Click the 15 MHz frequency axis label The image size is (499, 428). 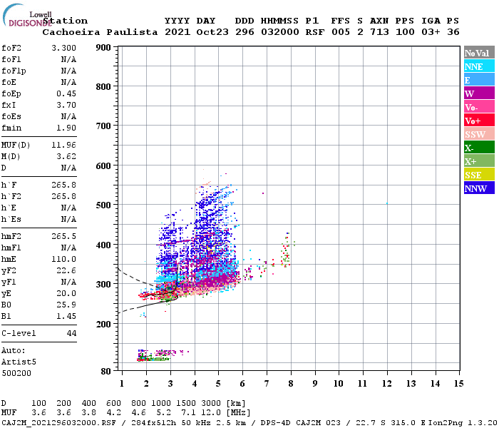[x=458, y=384]
